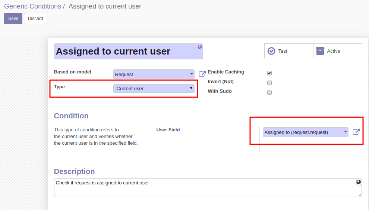Toggle the Active status button
The width and height of the screenshot is (369, 210).
pos(338,51)
